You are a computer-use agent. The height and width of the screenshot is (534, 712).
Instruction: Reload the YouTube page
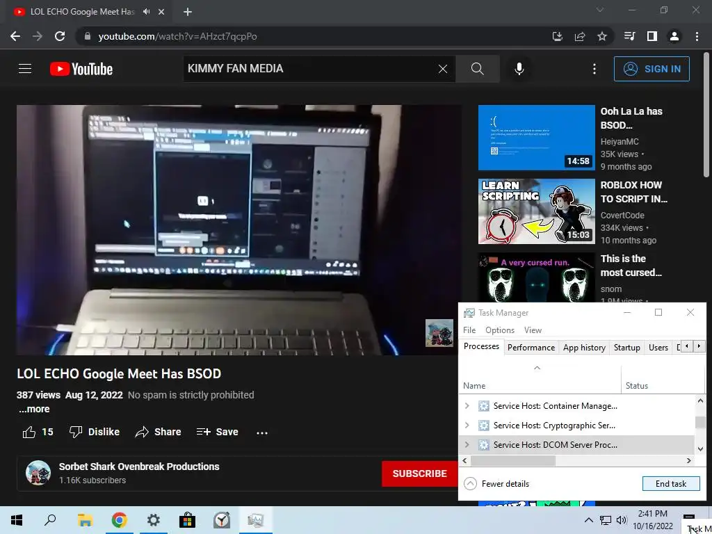coord(60,36)
